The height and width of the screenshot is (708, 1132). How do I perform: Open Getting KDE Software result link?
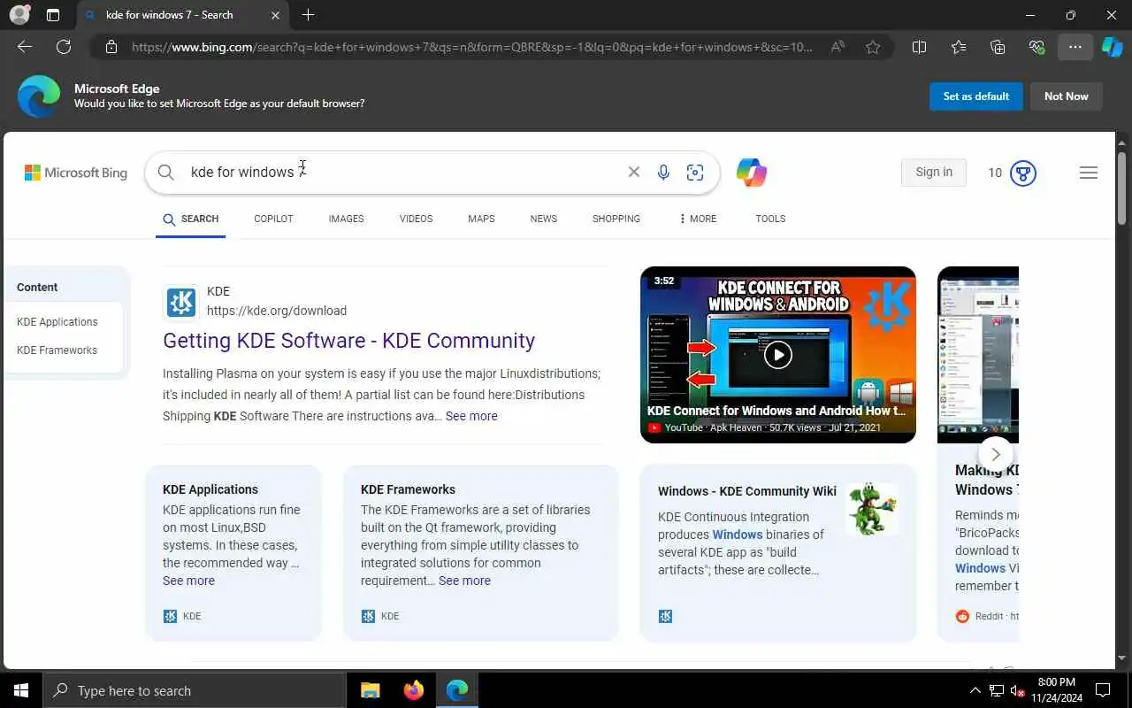(348, 341)
